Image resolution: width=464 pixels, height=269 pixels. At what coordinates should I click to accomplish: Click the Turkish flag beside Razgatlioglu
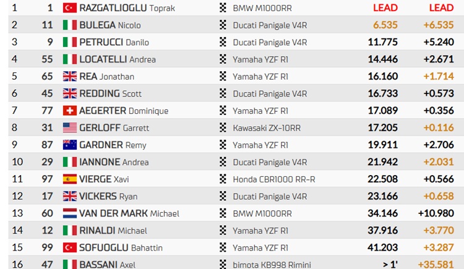pyautogui.click(x=69, y=7)
